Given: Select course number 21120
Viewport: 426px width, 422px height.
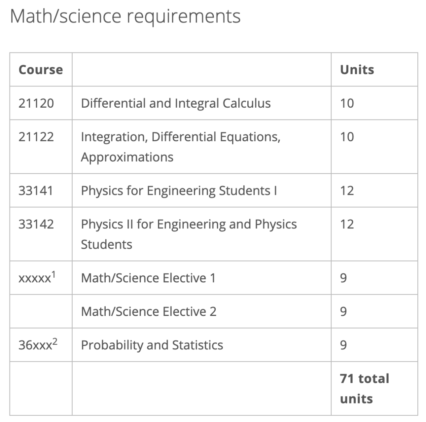Looking at the screenshot, I should (36, 103).
